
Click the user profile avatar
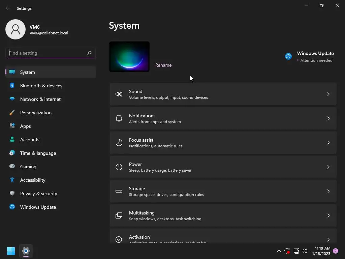coord(15,29)
